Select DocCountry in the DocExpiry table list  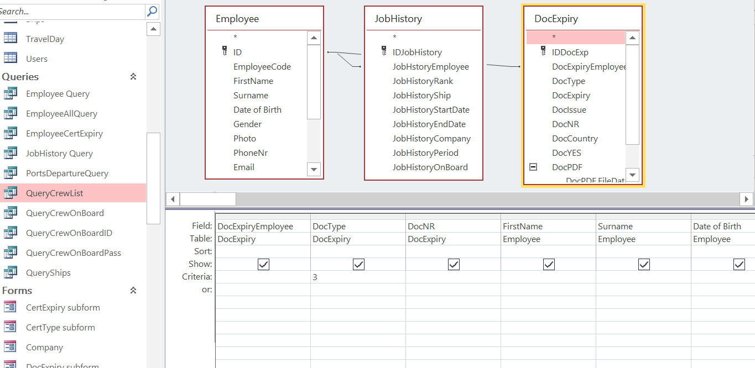pyautogui.click(x=575, y=138)
